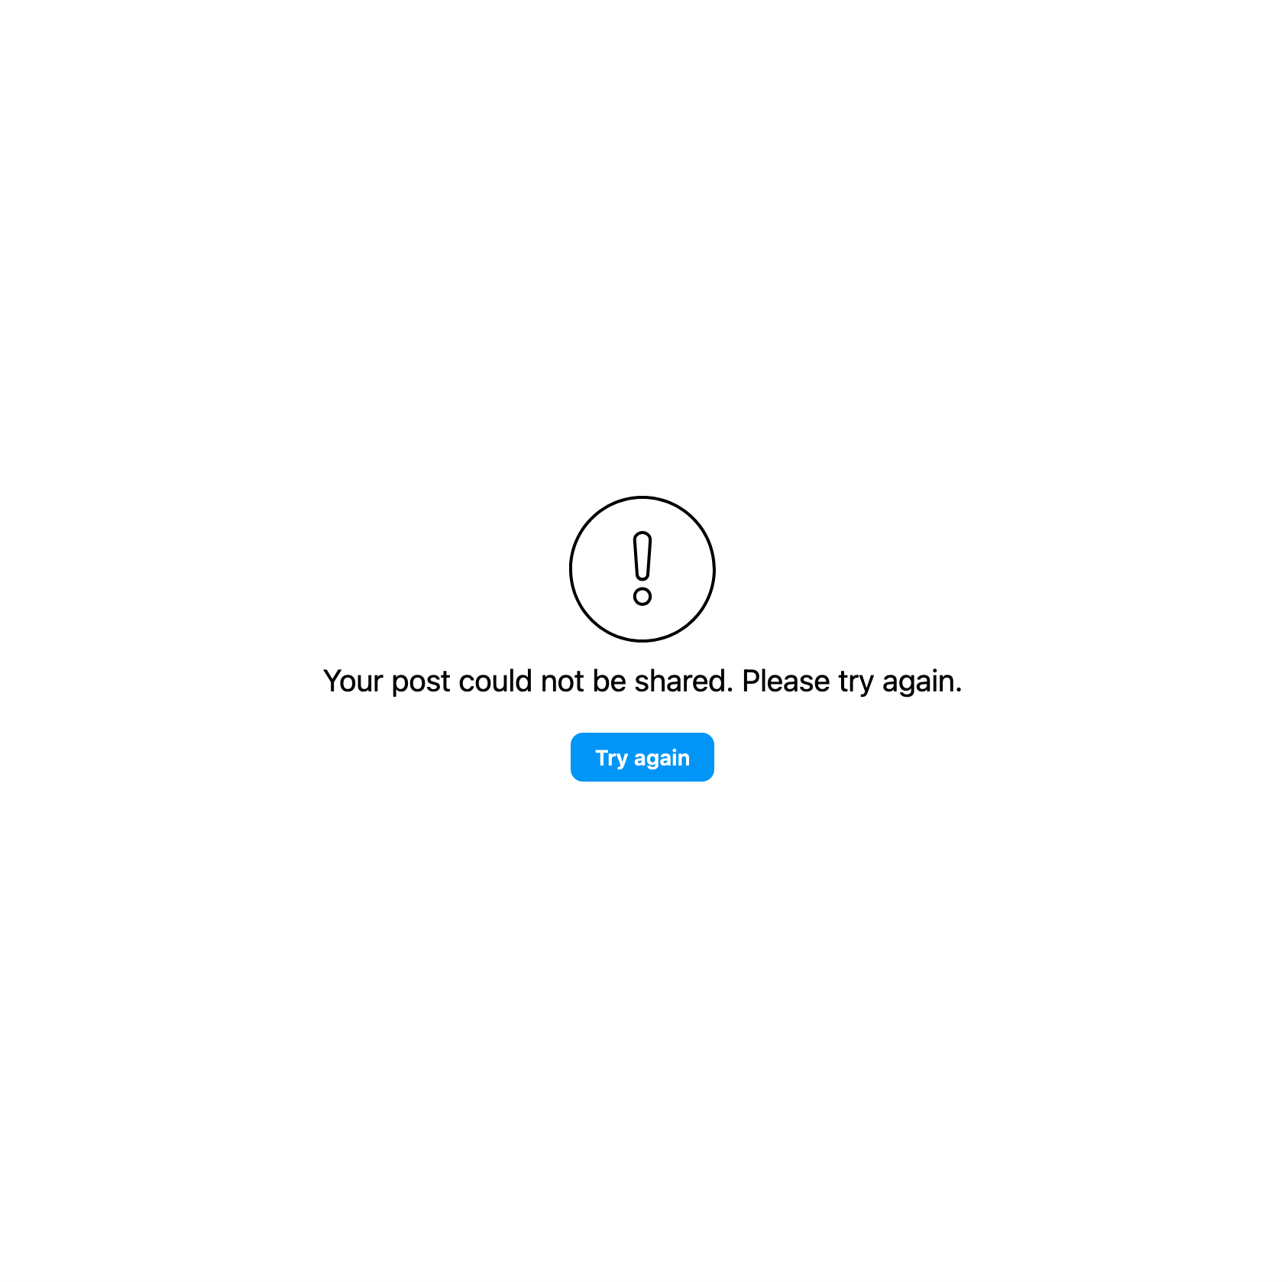Retry sharing via the blue button
1288x1282 pixels.
click(642, 757)
